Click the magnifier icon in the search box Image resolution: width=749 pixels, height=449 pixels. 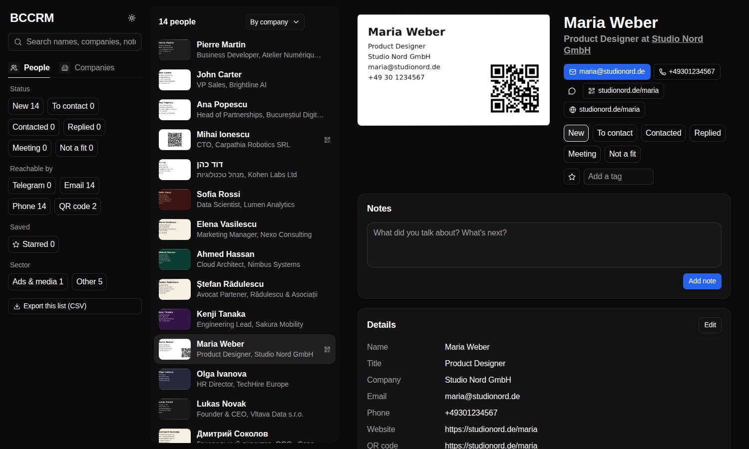(x=18, y=42)
